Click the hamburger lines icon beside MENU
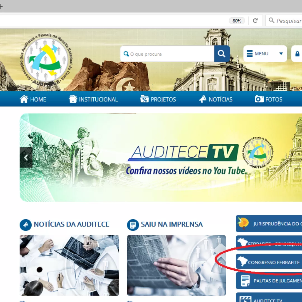The height and width of the screenshot is (302, 302). [249, 53]
